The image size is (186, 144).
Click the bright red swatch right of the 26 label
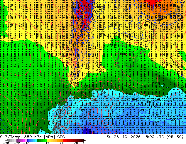tap(64, 140)
